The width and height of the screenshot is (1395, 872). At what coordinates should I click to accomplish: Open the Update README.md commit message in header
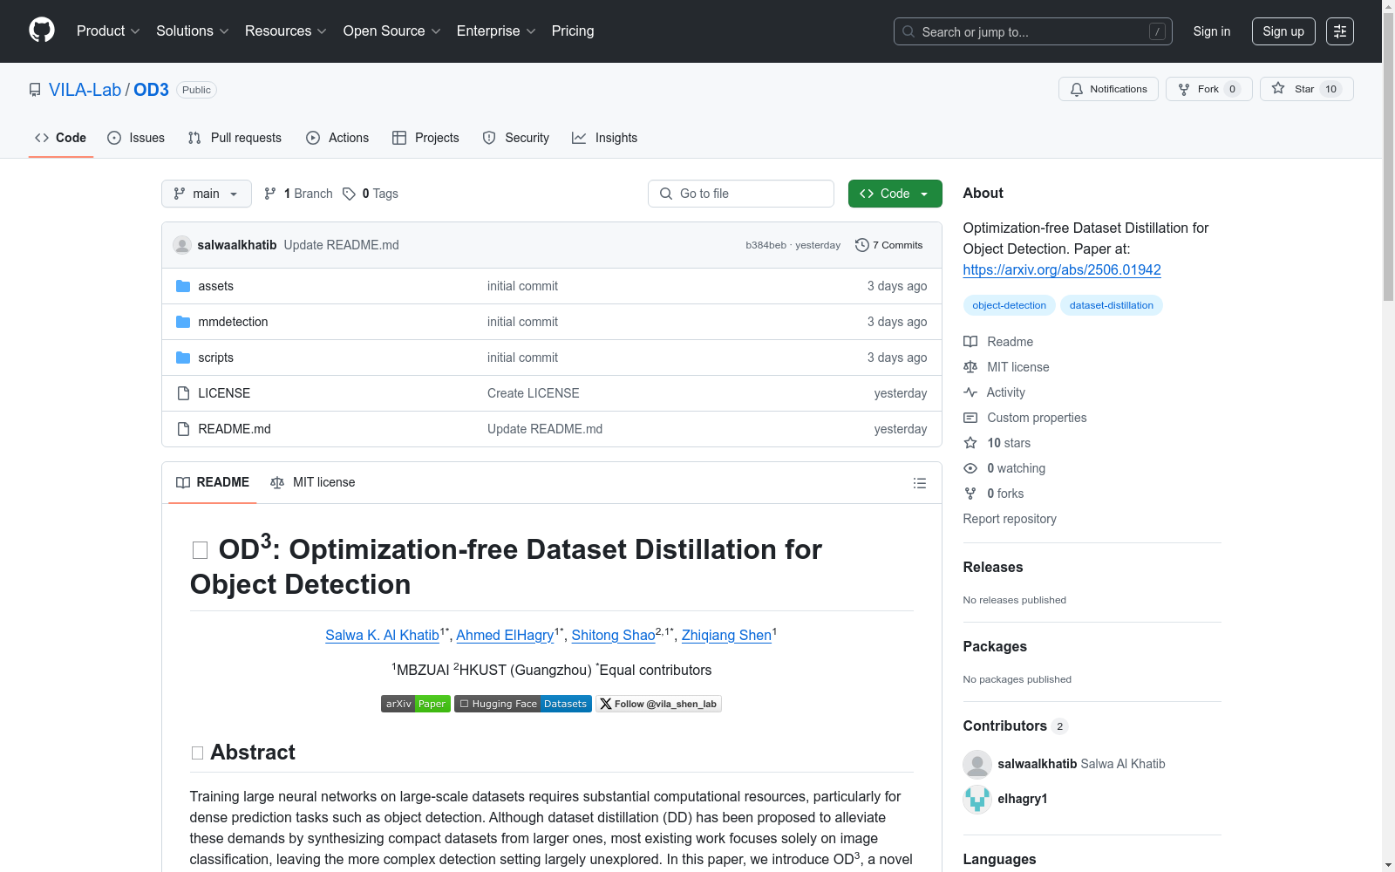click(342, 245)
